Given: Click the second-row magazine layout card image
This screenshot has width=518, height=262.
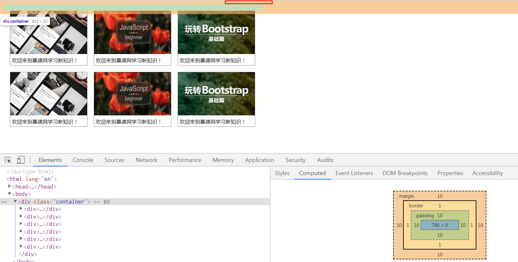Looking at the screenshot, I should [x=49, y=94].
